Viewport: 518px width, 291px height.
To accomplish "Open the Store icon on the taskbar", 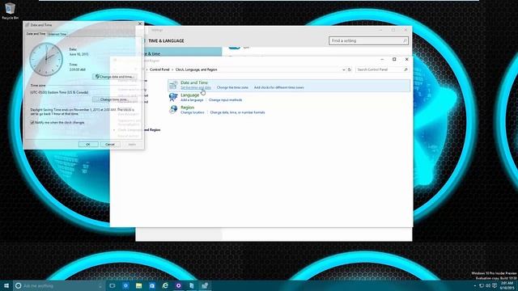I will point(152,285).
